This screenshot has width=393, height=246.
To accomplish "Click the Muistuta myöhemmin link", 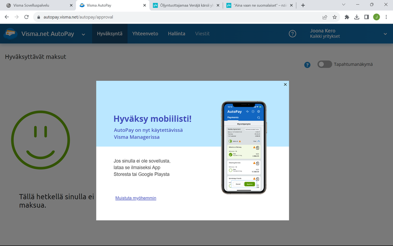I will click(135, 198).
